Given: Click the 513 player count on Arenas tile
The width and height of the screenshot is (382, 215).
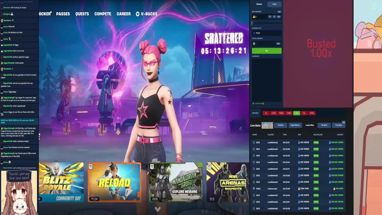Looking at the screenshot, I should pyautogui.click(x=212, y=199).
